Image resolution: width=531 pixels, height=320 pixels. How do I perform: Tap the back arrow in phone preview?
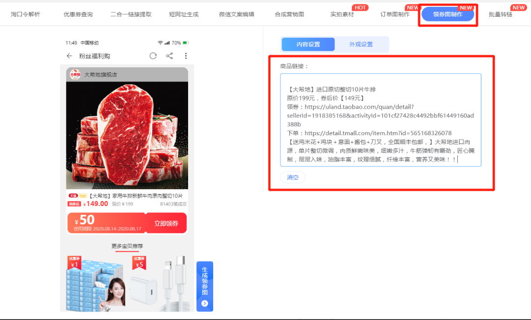(x=69, y=56)
